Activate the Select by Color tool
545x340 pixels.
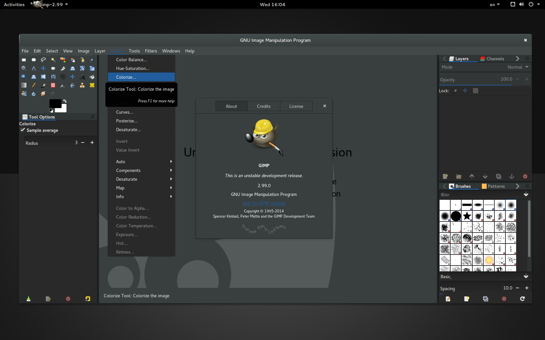[63, 60]
